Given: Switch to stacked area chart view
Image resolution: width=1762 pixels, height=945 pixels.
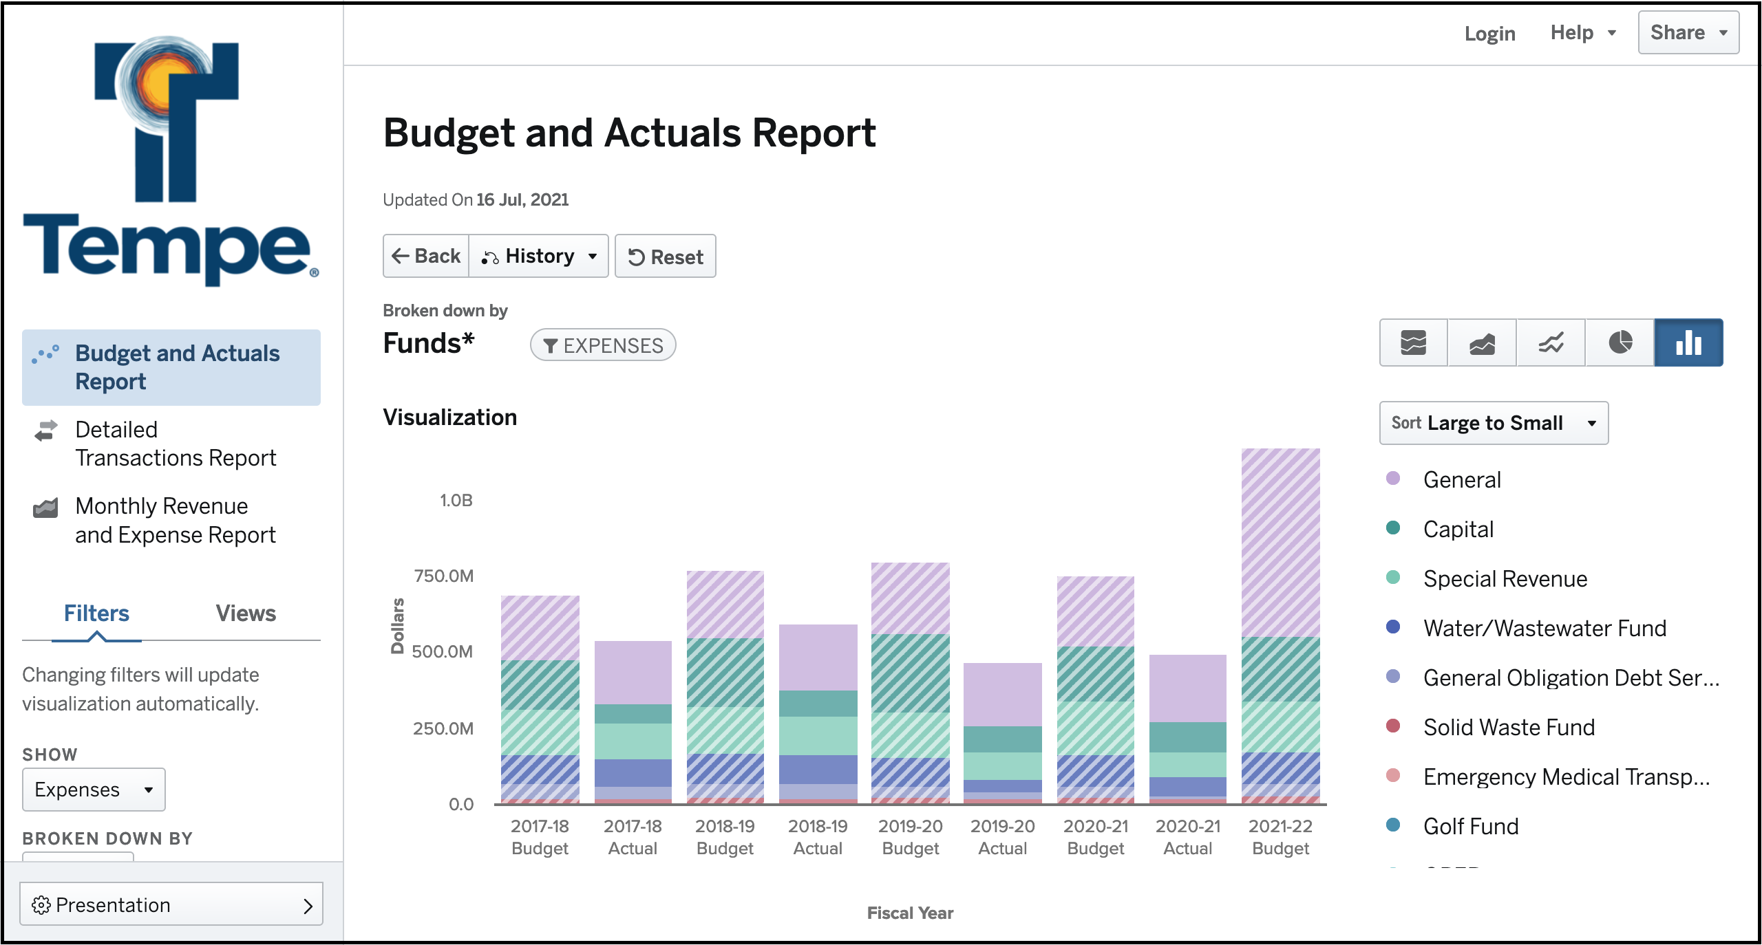Looking at the screenshot, I should (x=1413, y=343).
